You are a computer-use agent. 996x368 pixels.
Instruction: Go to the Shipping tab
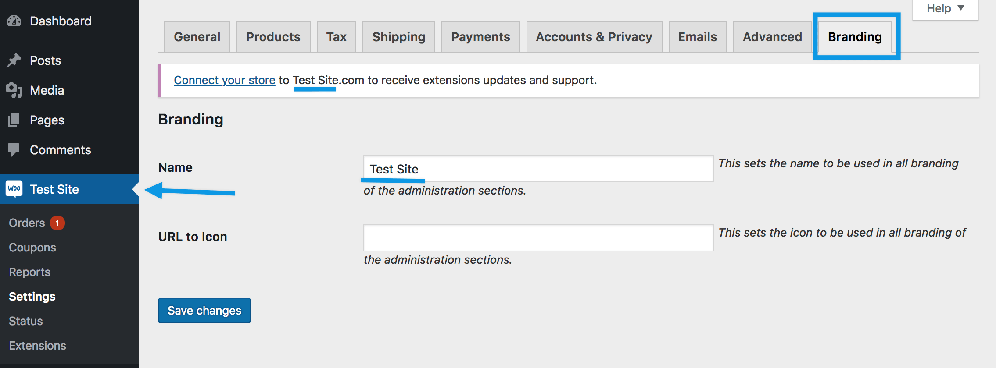click(x=399, y=37)
